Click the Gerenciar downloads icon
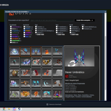 click(47, 104)
